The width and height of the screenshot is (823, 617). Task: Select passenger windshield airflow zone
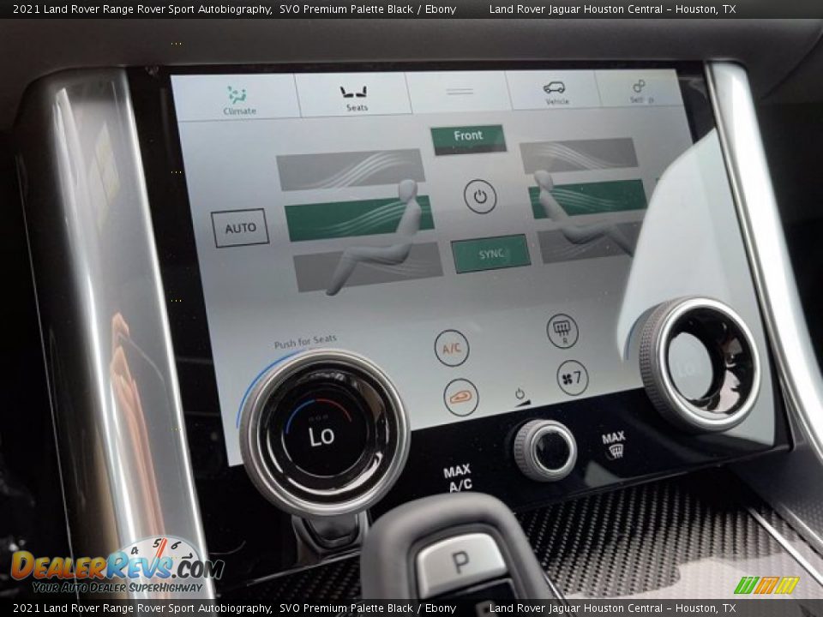point(579,155)
